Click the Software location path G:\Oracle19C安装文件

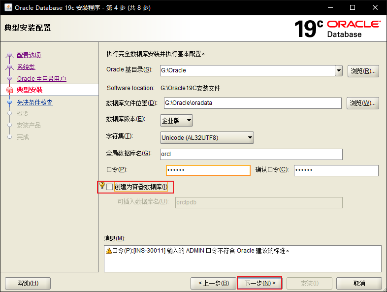point(190,88)
